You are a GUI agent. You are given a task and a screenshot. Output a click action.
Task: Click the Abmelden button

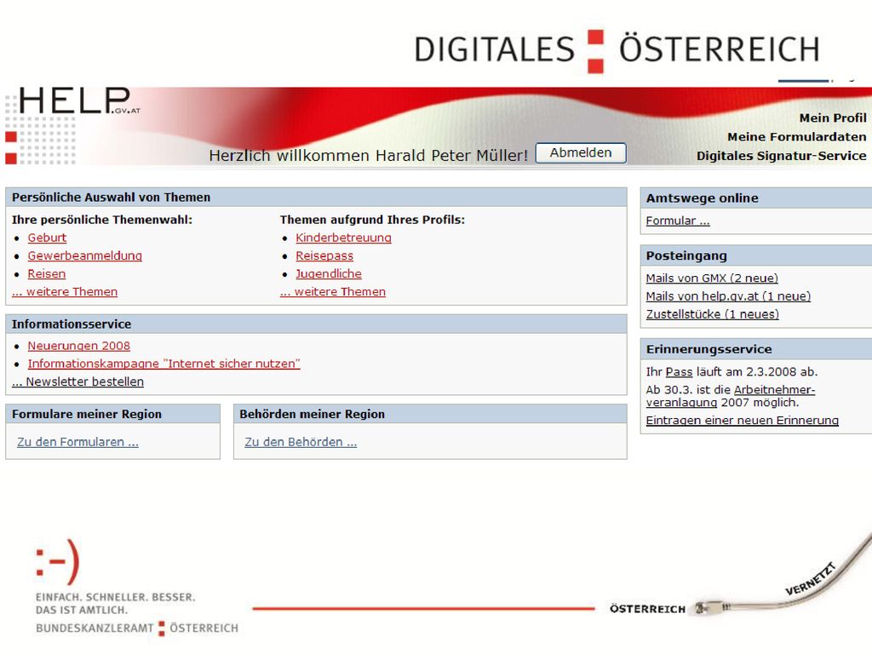pos(581,153)
